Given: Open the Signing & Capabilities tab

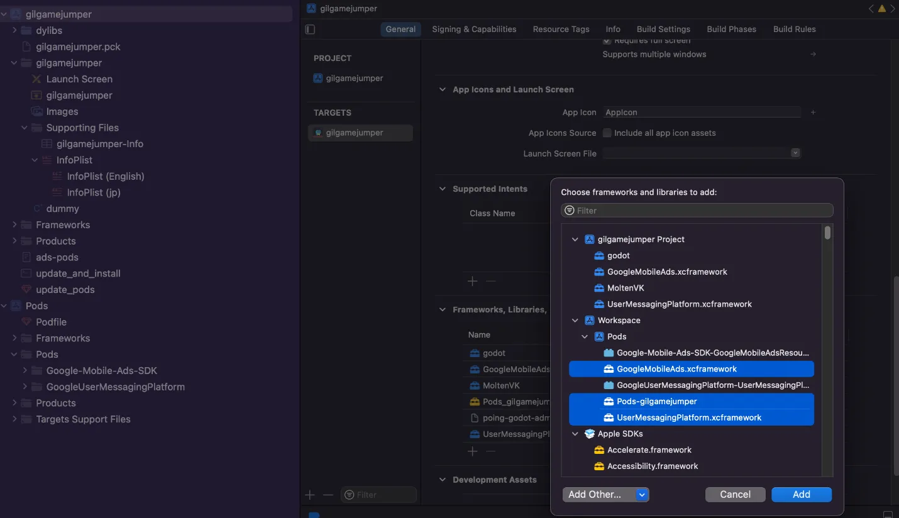Looking at the screenshot, I should [474, 30].
